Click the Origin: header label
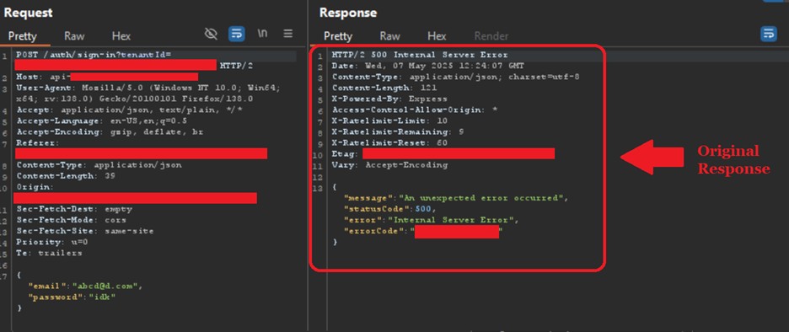 tap(35, 187)
